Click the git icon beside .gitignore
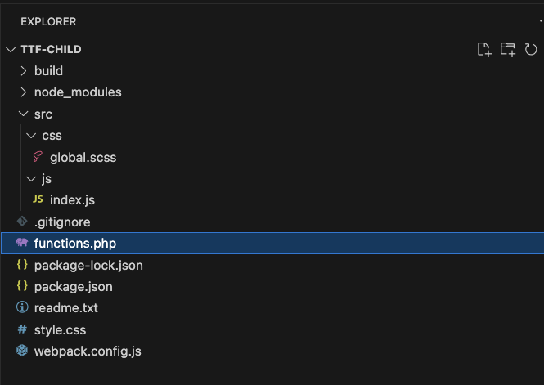The height and width of the screenshot is (385, 544). (x=22, y=222)
